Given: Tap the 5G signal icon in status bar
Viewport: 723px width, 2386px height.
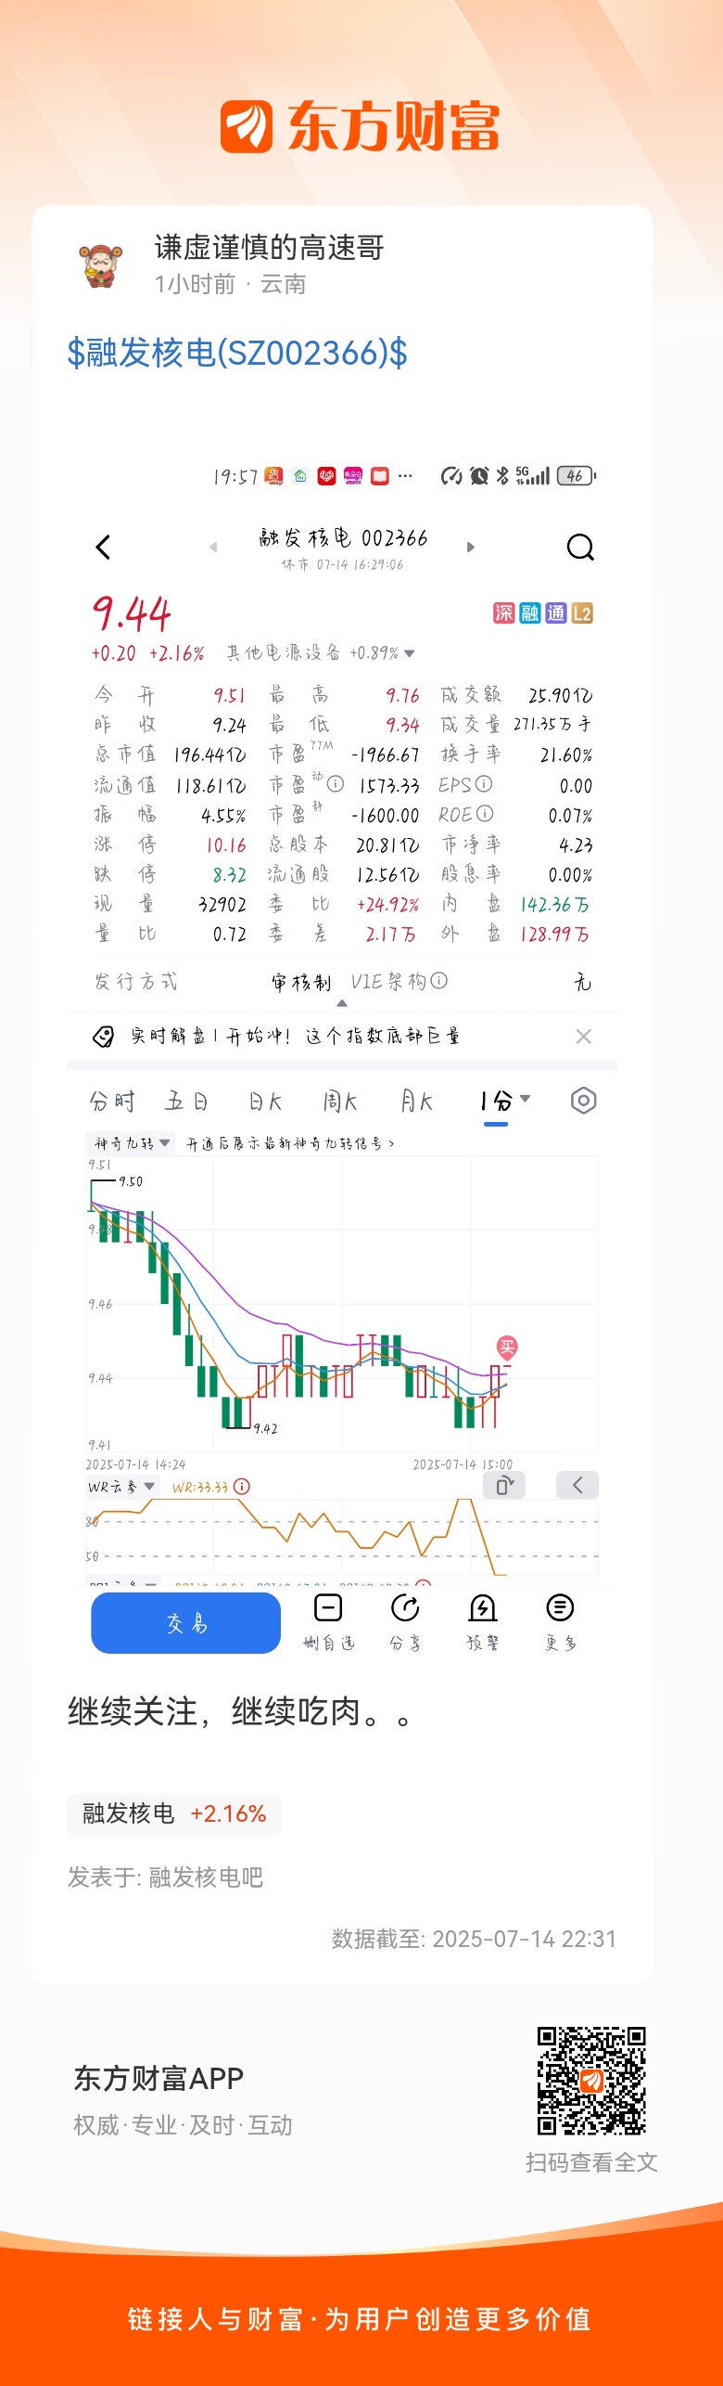Looking at the screenshot, I should [533, 476].
